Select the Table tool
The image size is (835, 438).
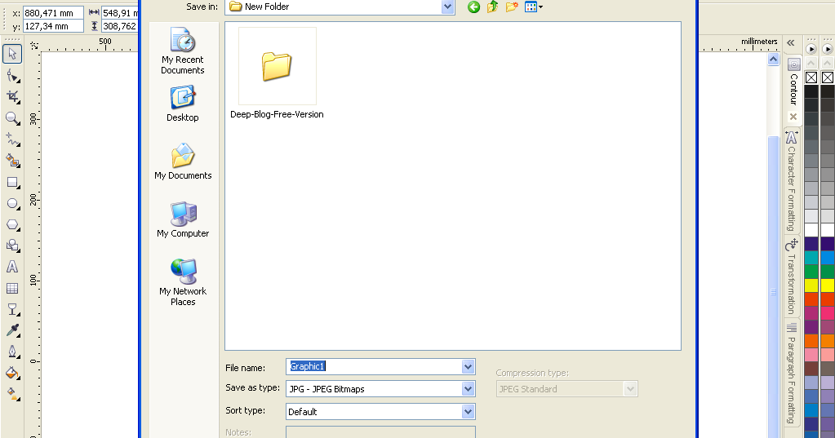point(12,289)
